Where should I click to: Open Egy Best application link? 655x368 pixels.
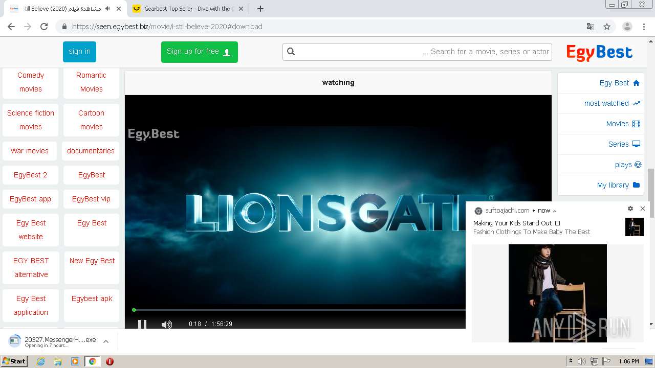[31, 305]
